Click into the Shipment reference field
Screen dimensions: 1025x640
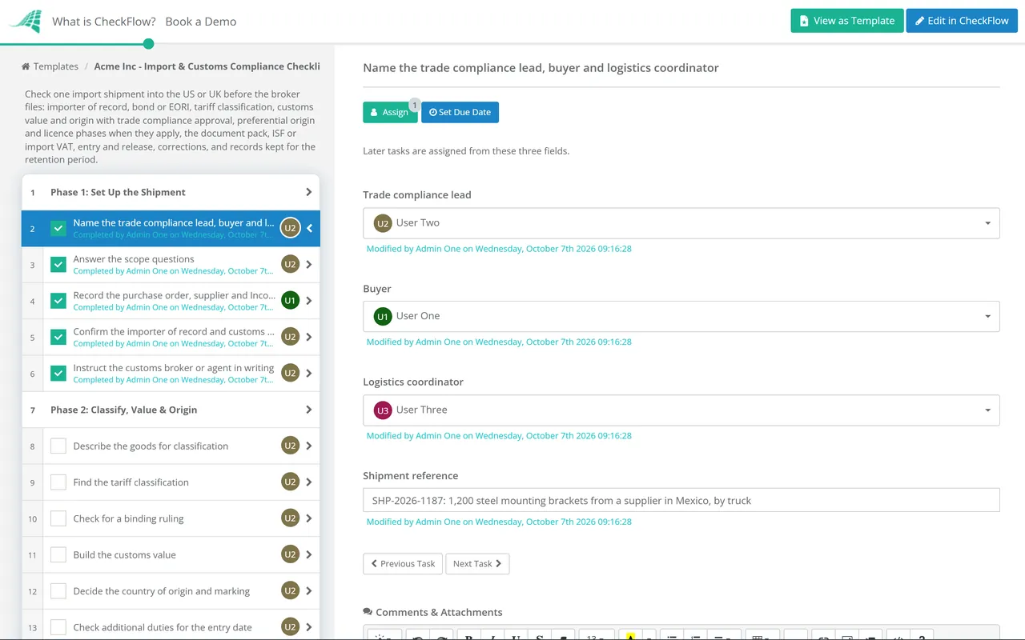pyautogui.click(x=681, y=500)
